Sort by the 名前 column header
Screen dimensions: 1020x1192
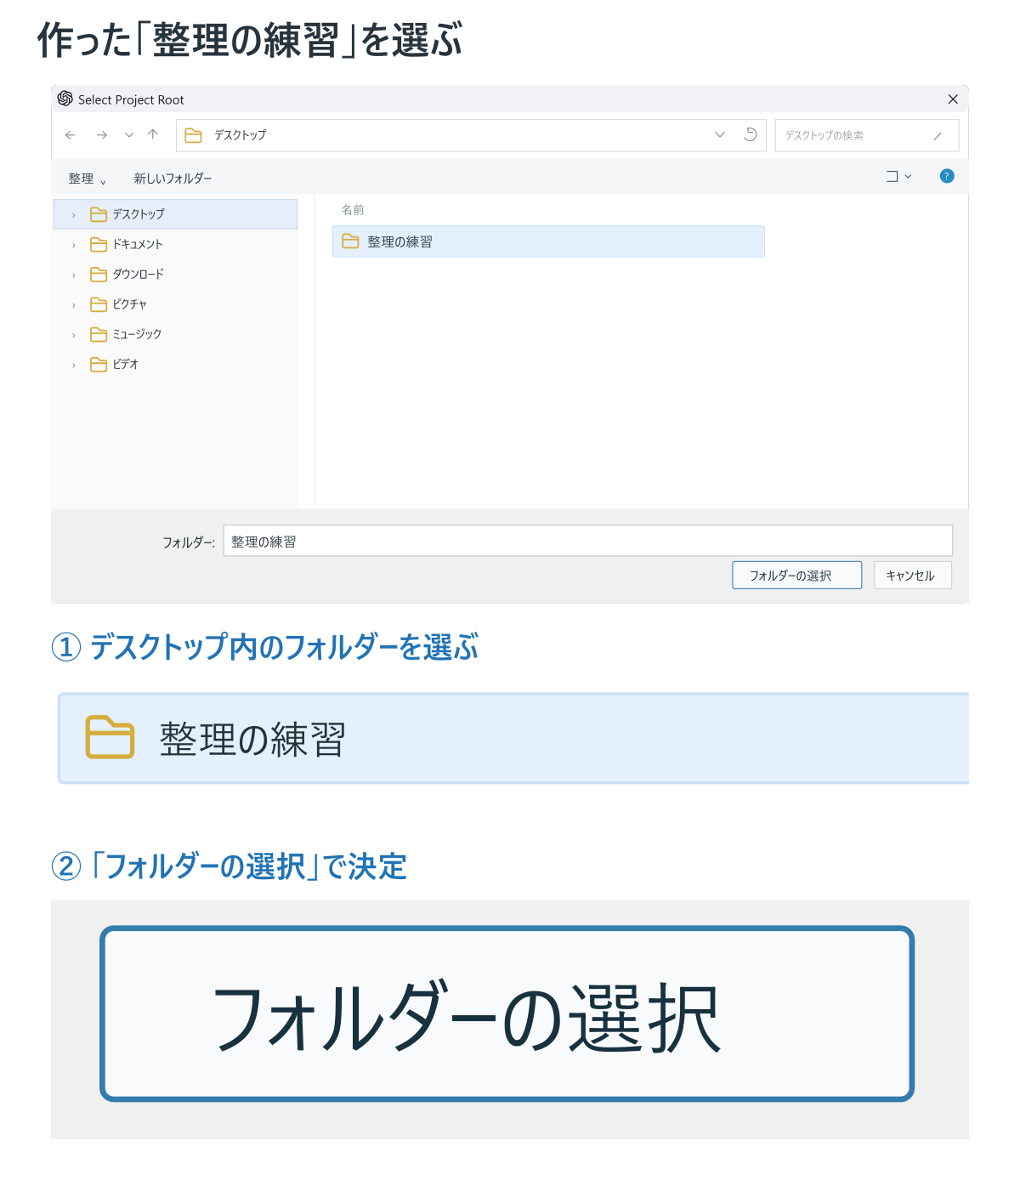tap(353, 210)
